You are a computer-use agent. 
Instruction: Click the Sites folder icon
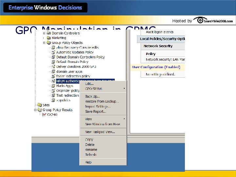tap(40, 105)
